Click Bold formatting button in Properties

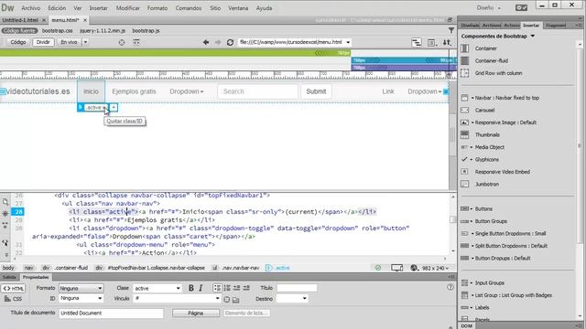[191, 288]
